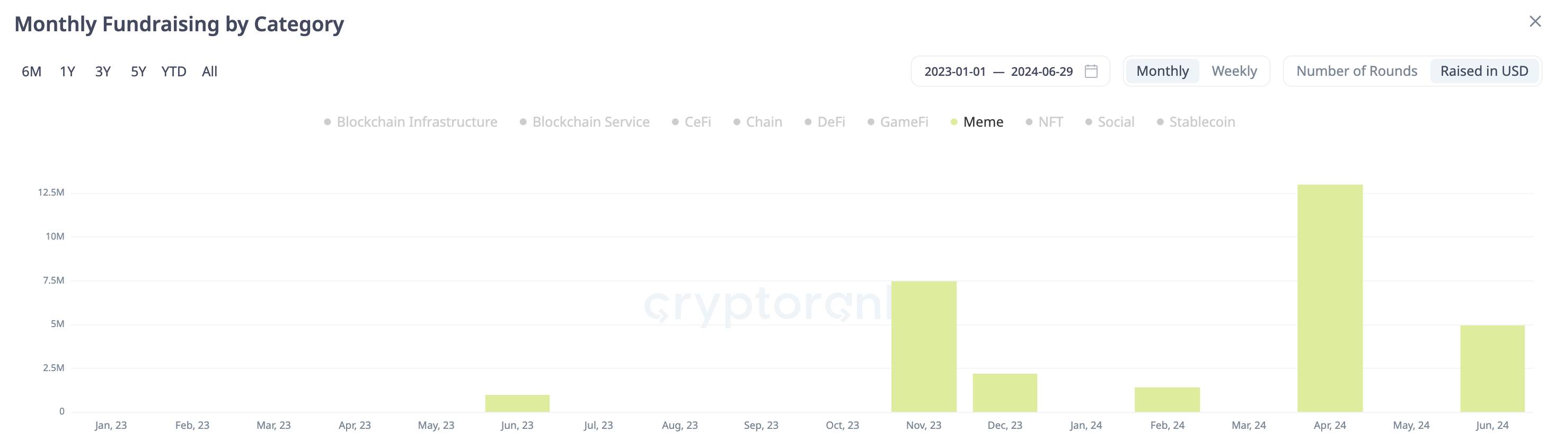Select the All time range
The width and height of the screenshot is (1556, 440).
[209, 72]
